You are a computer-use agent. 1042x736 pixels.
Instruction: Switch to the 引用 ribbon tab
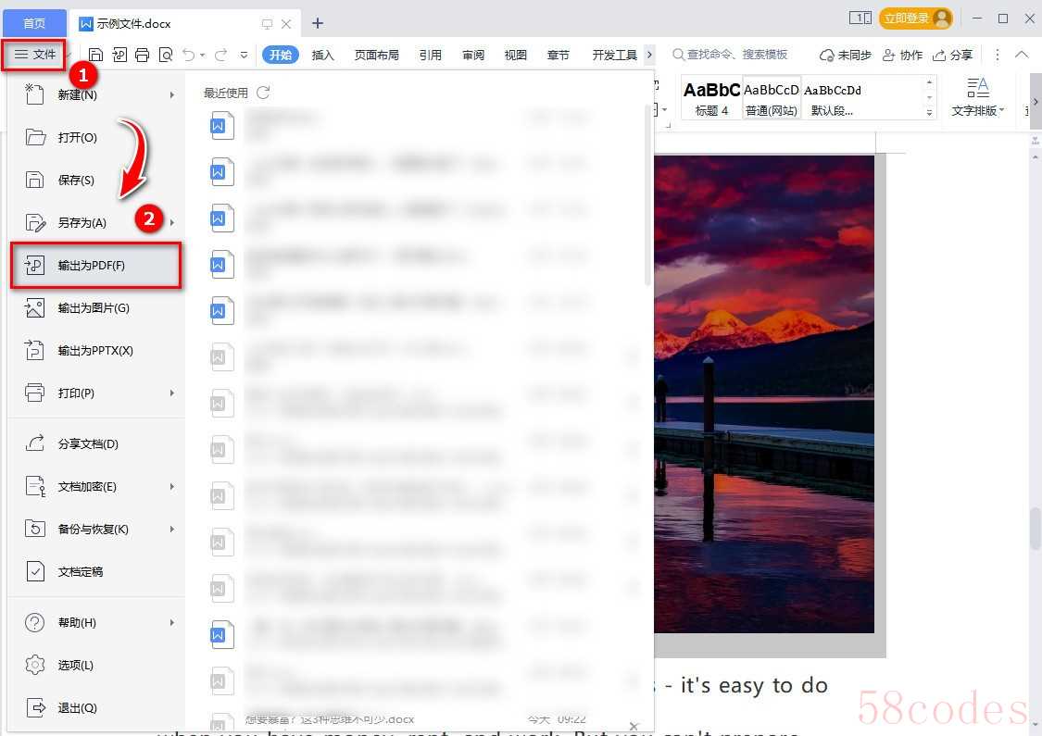(430, 55)
